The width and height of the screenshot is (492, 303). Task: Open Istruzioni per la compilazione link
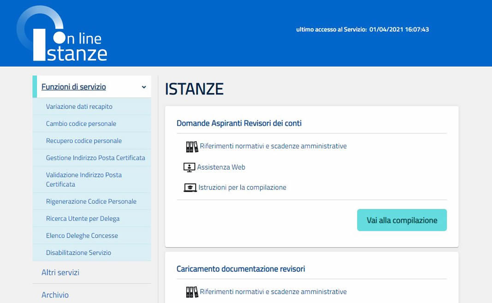point(242,188)
